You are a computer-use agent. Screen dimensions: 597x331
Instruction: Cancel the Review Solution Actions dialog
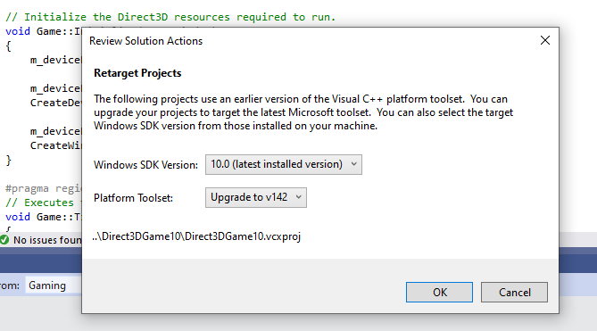click(x=514, y=293)
